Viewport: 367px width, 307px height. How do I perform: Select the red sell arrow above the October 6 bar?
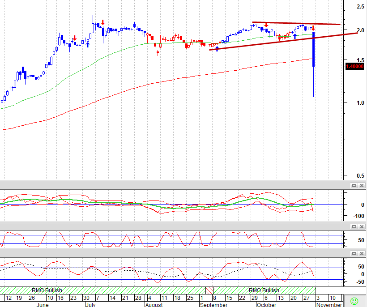pyautogui.click(x=266, y=25)
